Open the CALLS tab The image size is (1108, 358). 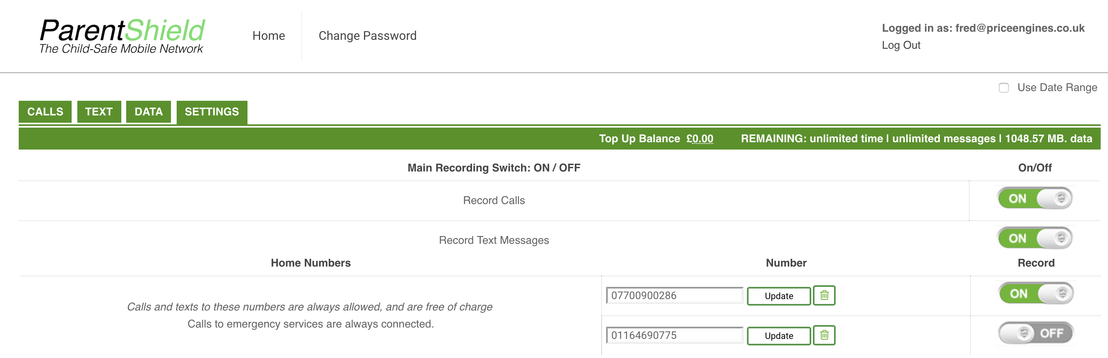coord(45,112)
